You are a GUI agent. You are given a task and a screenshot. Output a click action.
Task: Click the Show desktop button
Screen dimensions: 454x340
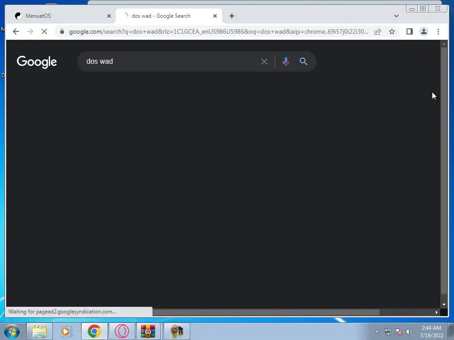pos(451,331)
